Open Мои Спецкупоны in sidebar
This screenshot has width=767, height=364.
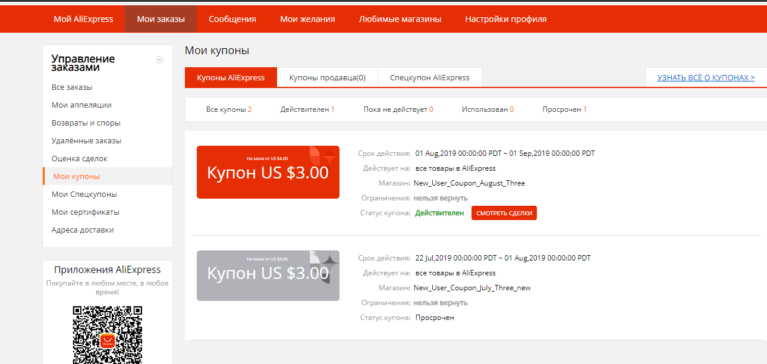84,194
